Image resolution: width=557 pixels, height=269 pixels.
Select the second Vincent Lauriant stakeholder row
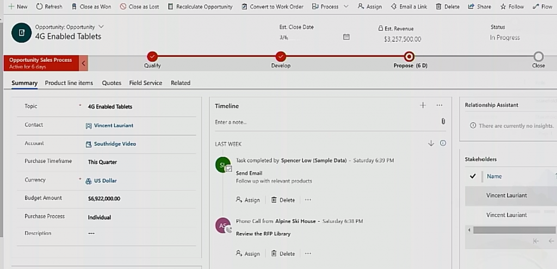[x=506, y=215]
